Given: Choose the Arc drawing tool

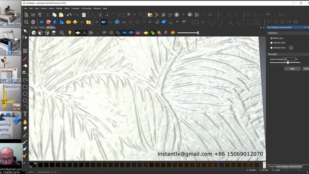Looking at the screenshot, I should 25,107.
